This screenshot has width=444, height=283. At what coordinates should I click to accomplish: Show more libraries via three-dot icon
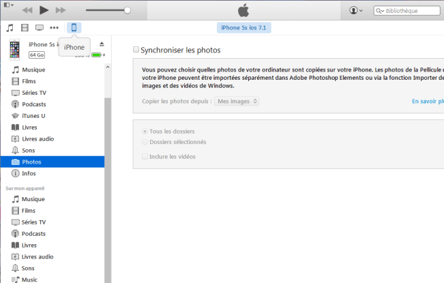point(54,28)
